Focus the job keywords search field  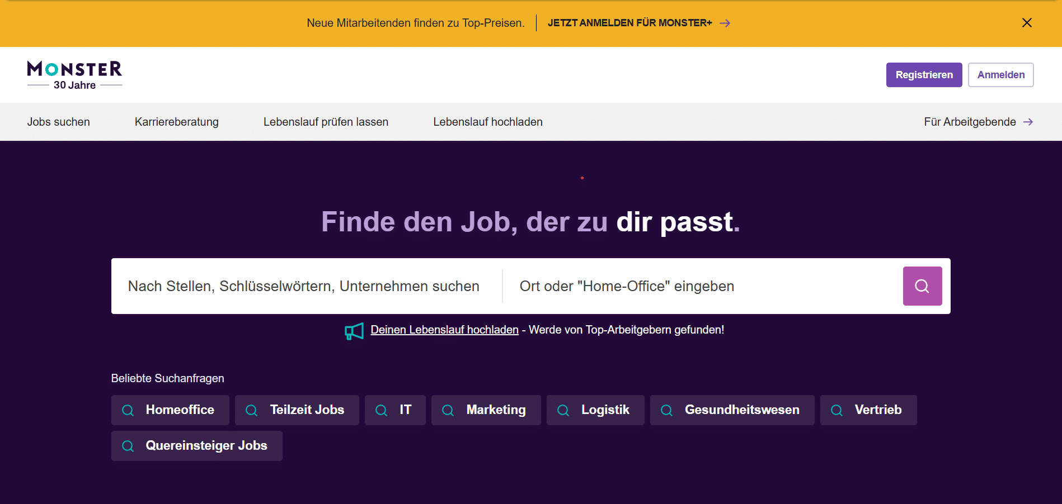304,286
